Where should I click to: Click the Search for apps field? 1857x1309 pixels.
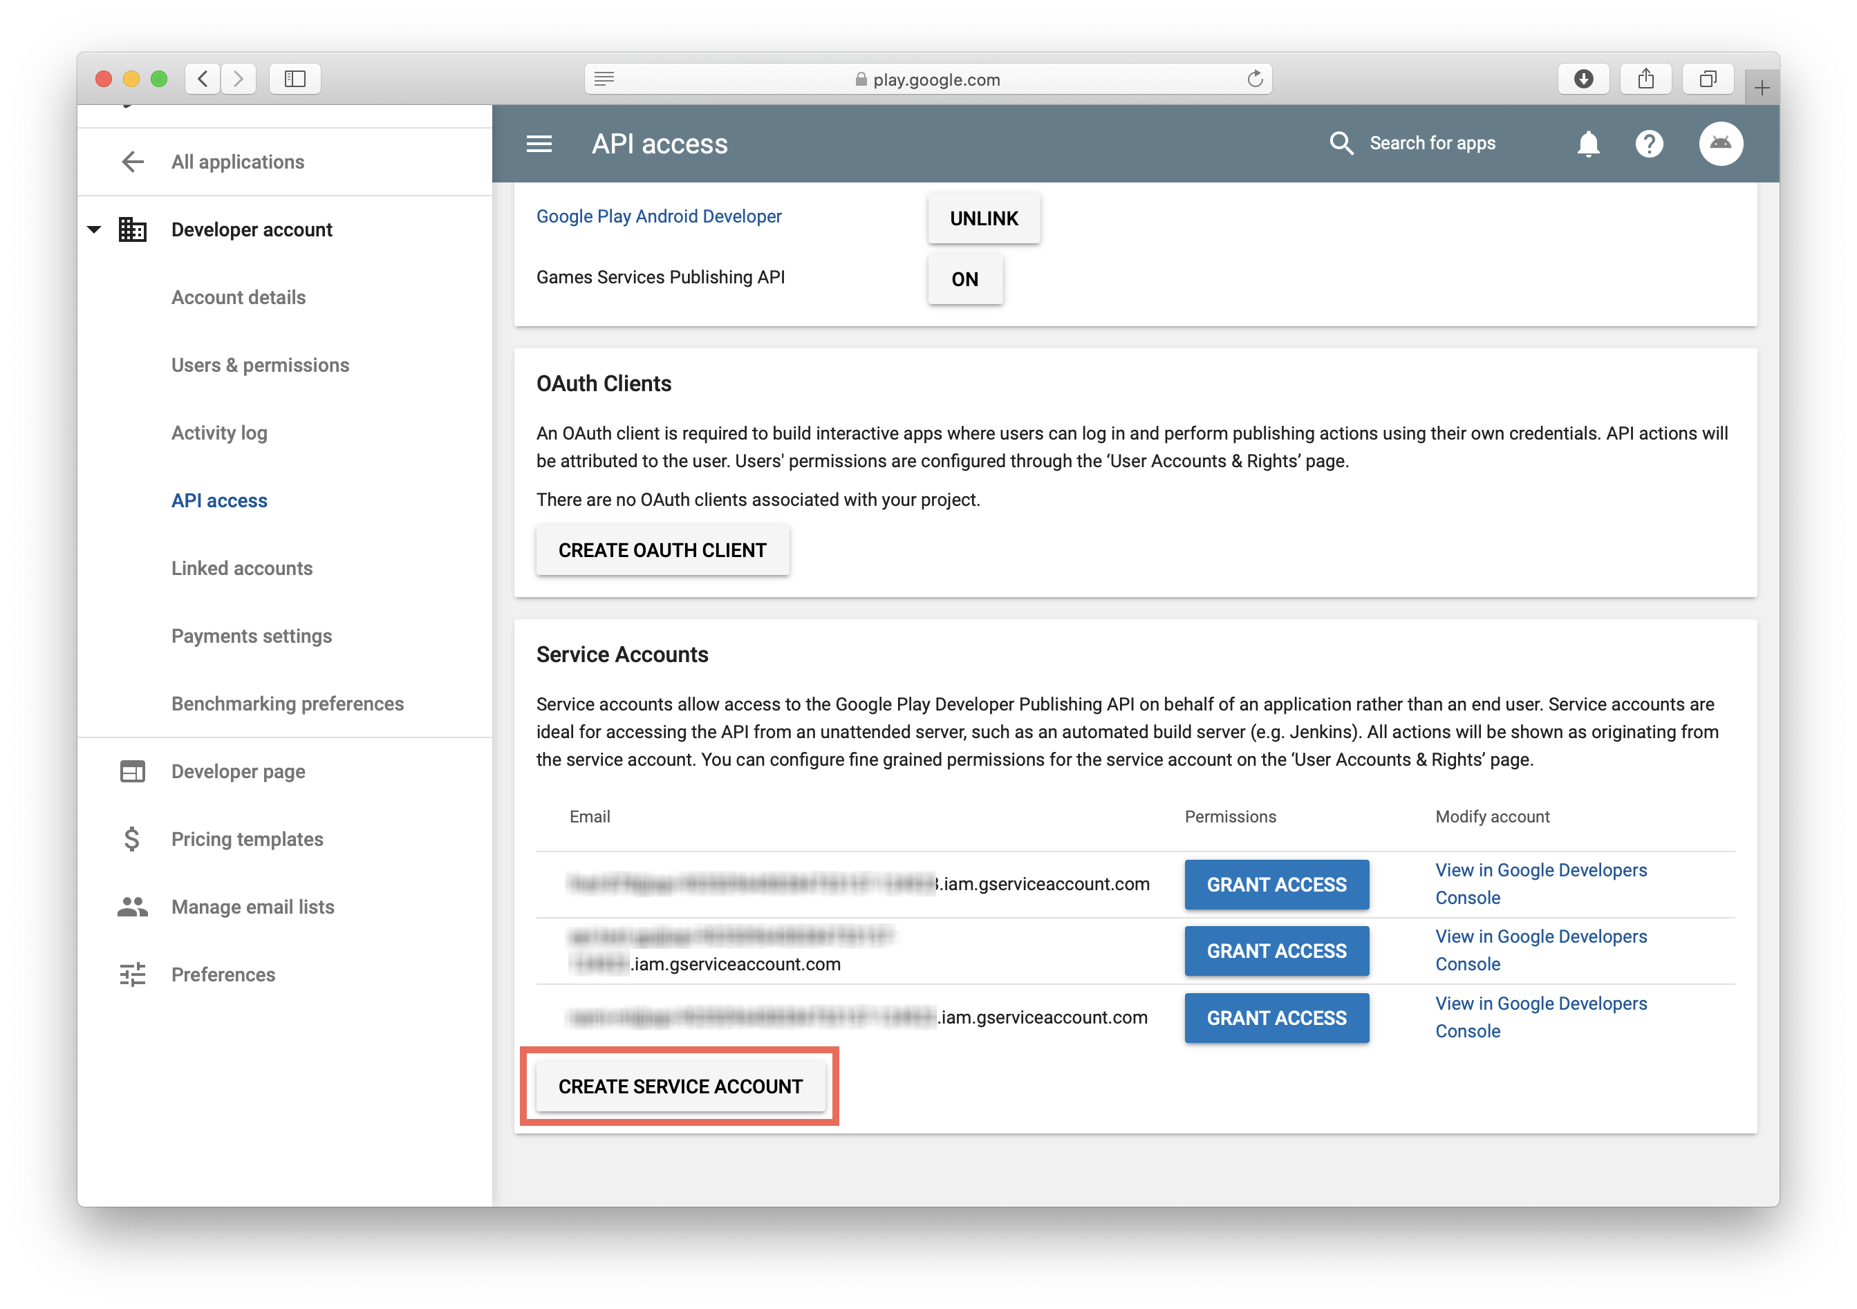coord(1432,143)
